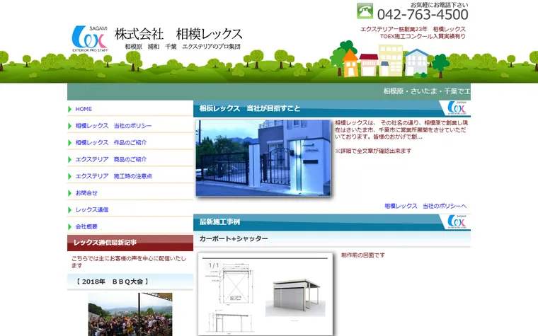Viewport: 538px width, 336px height.
Task: Click the 【 2018年 BBQ大会 】 heading
Action: (x=112, y=282)
